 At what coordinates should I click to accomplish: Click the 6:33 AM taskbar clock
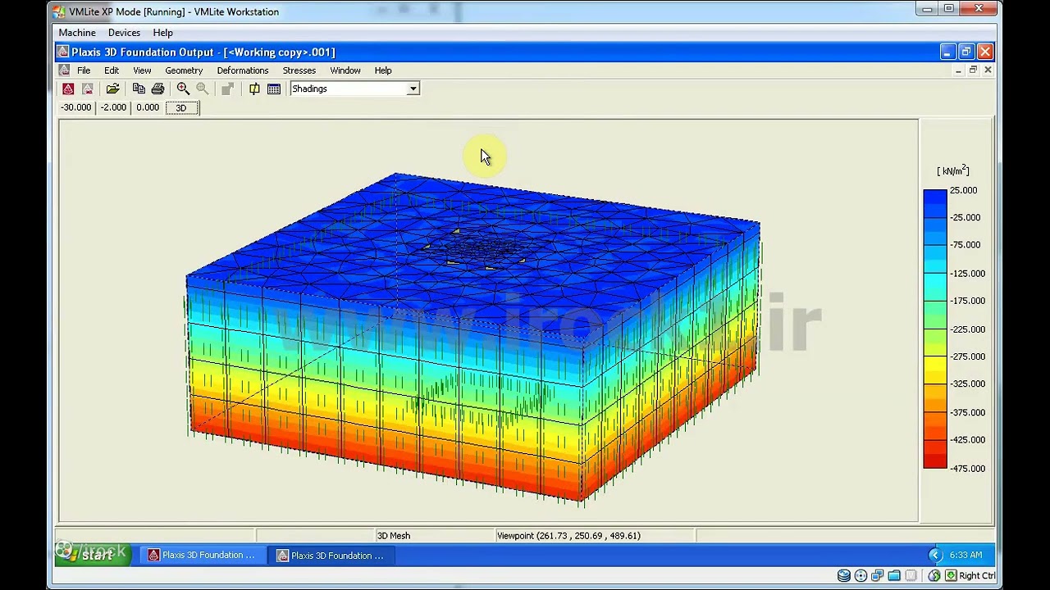(x=966, y=555)
